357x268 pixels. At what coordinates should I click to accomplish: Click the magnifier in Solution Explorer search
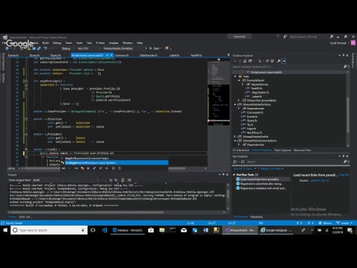coord(345,66)
